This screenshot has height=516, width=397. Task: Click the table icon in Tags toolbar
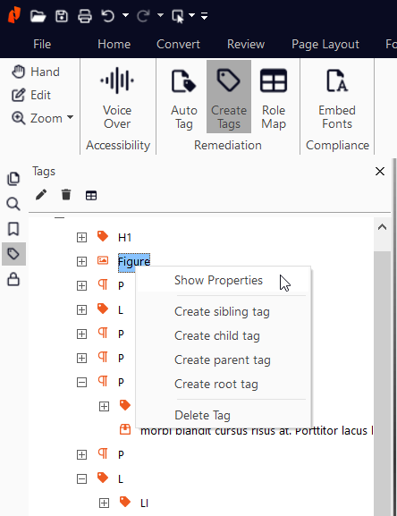pos(91,196)
